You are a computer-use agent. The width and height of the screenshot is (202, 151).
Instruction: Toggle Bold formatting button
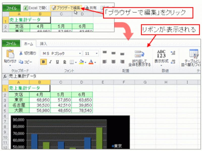click(x=43, y=62)
